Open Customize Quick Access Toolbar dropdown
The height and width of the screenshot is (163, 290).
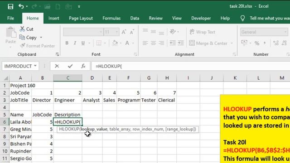pyautogui.click(x=79, y=7)
